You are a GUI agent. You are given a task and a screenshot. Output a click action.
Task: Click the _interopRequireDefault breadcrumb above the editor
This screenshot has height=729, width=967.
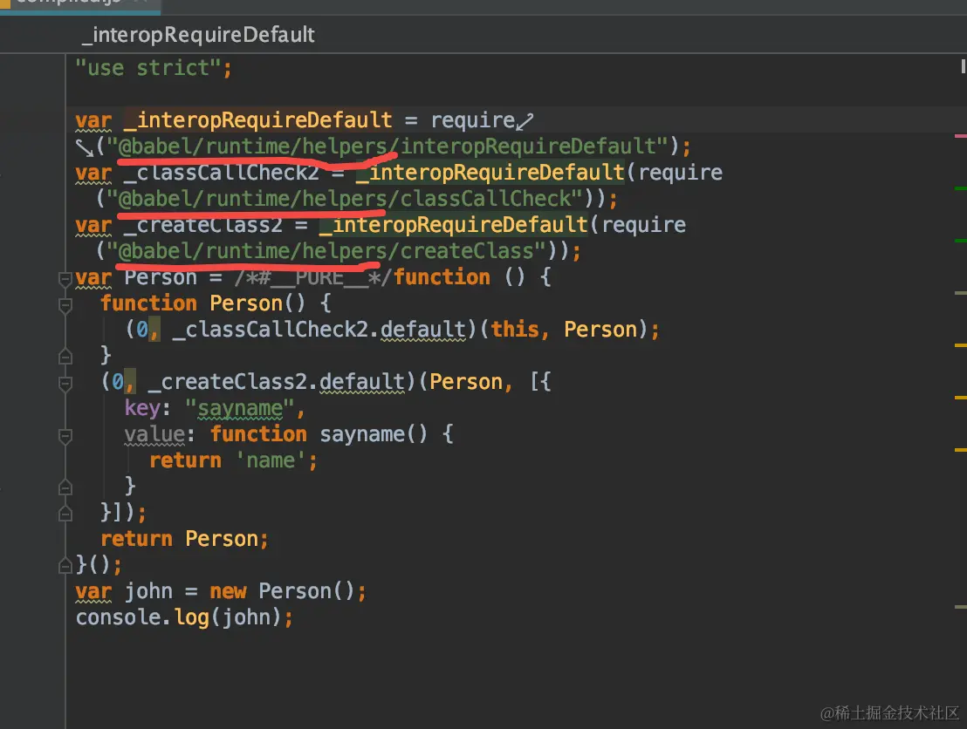click(x=198, y=35)
